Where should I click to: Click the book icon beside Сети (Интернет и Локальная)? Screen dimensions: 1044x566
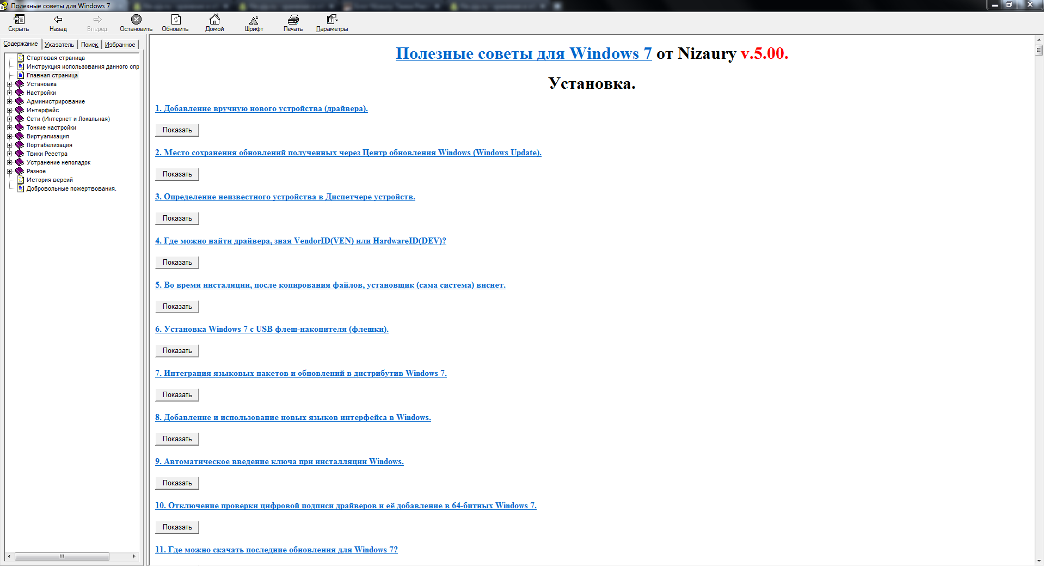pos(20,119)
